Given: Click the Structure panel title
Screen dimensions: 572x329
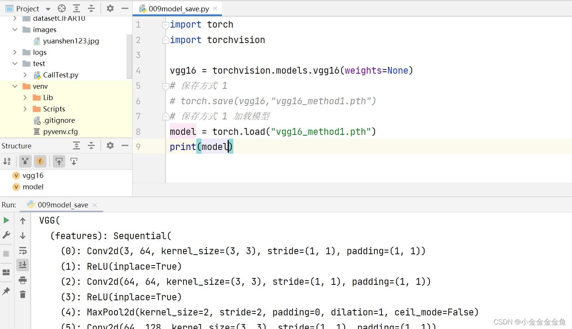Looking at the screenshot, I should (x=16, y=146).
